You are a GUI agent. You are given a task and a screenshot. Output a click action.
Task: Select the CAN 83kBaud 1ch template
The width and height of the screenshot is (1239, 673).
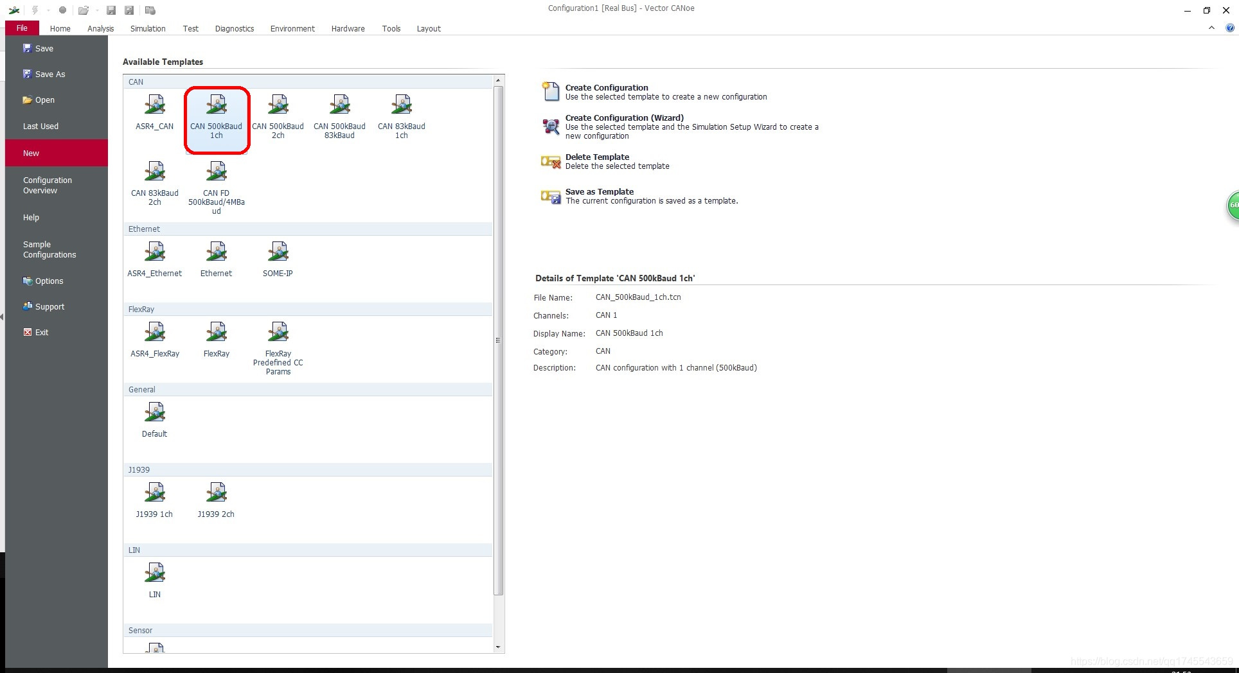[x=402, y=117]
